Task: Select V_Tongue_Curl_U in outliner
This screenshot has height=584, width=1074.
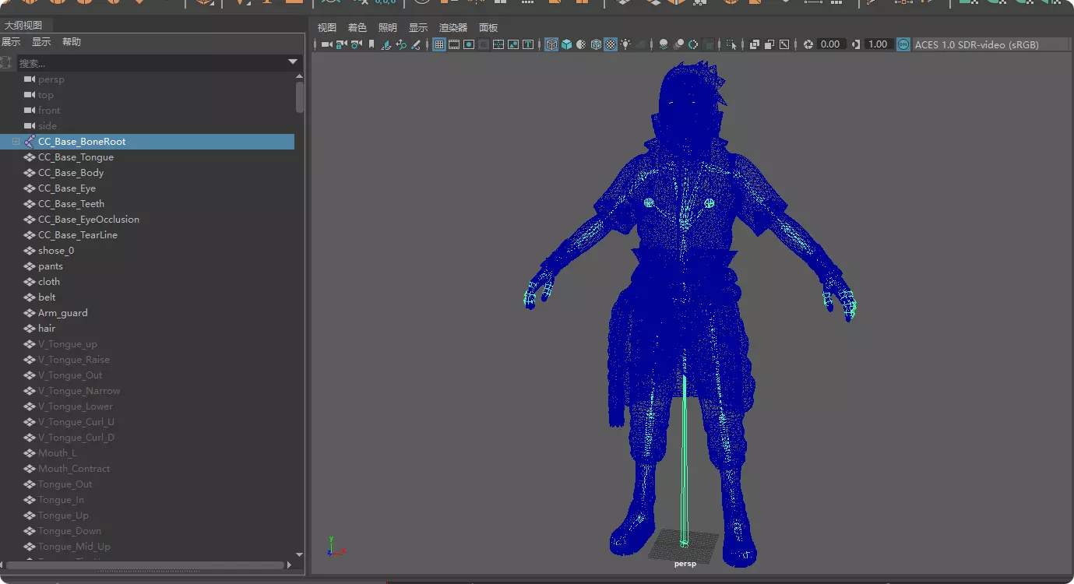Action: click(x=76, y=422)
